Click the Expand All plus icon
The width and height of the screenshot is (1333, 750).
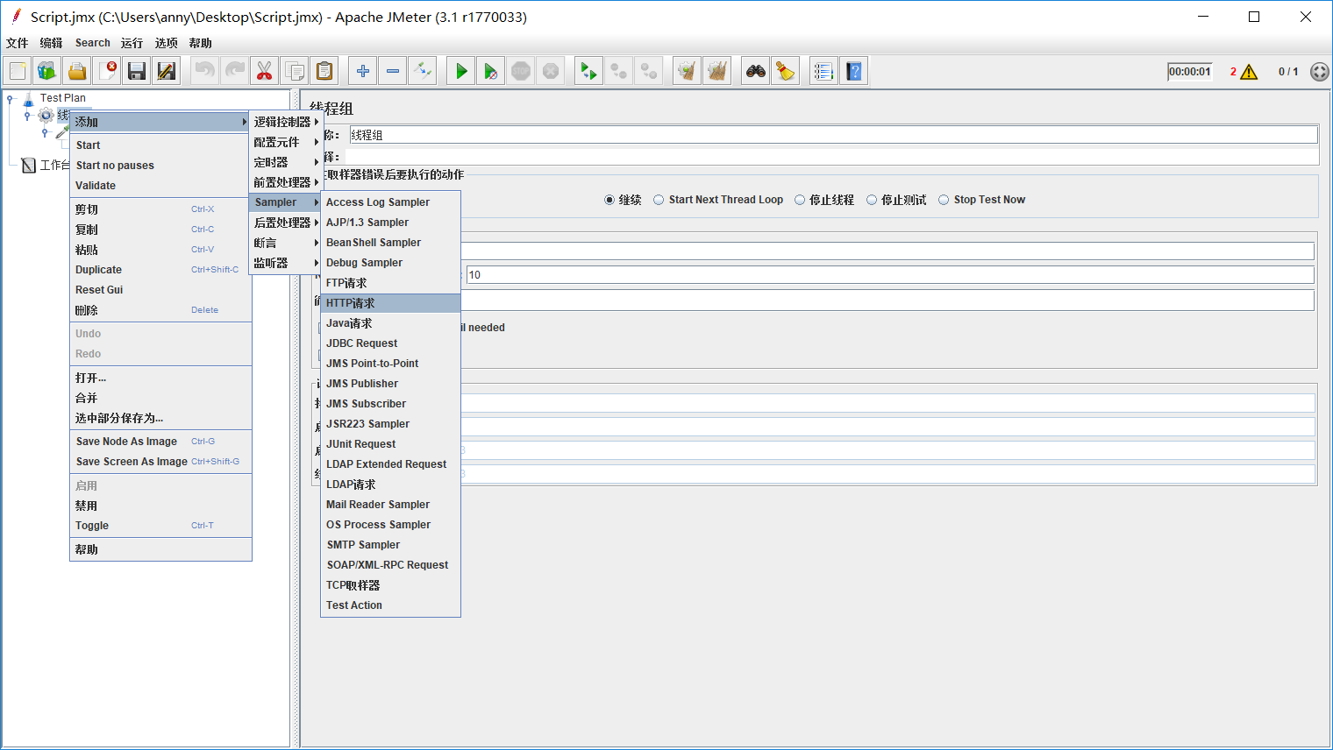coord(363,71)
